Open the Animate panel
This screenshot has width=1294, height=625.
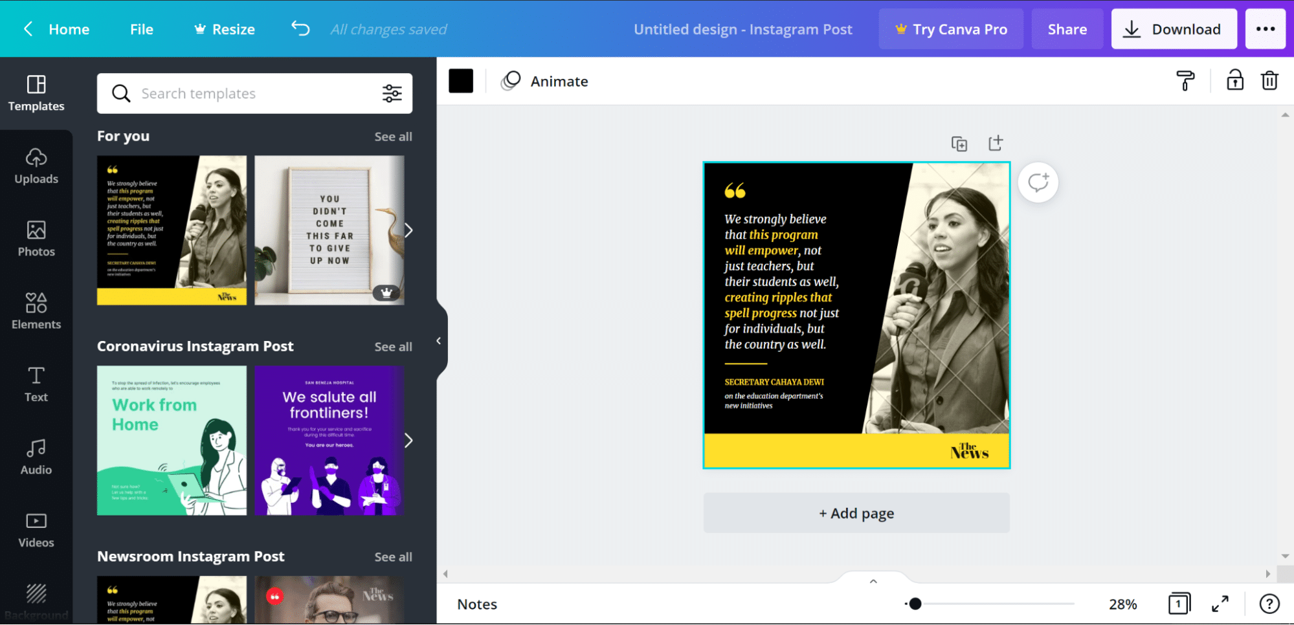point(544,81)
